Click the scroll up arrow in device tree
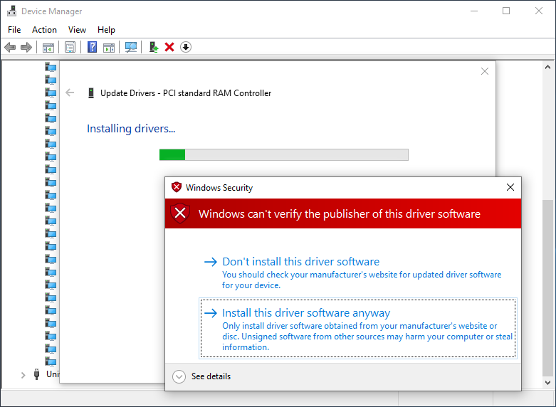The width and height of the screenshot is (556, 407). [547, 67]
